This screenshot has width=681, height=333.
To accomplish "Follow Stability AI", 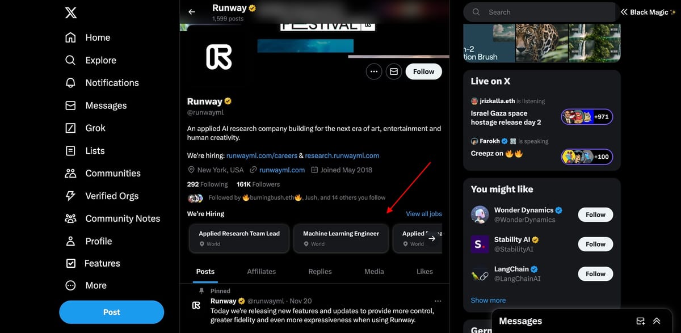I will click(x=595, y=244).
